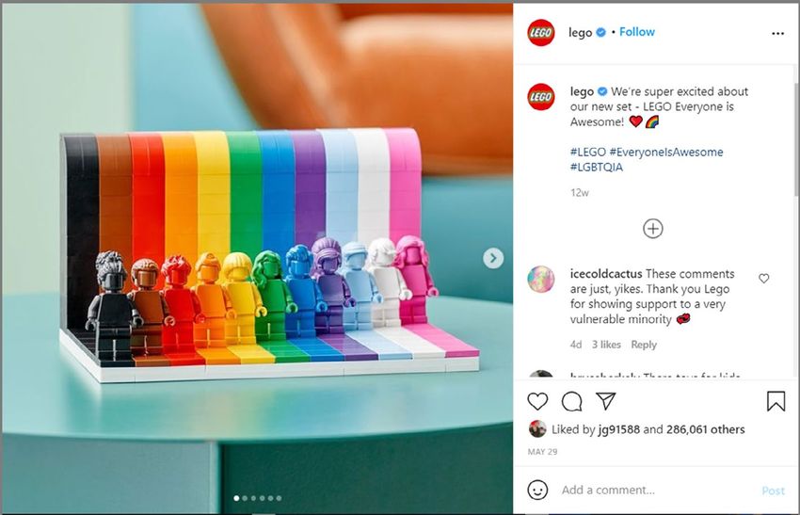Jump to second carousel dot indicator
This screenshot has height=515, width=800.
tap(245, 498)
